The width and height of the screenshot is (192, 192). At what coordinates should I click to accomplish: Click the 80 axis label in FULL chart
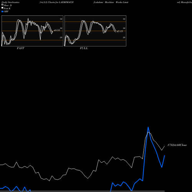(124, 19)
